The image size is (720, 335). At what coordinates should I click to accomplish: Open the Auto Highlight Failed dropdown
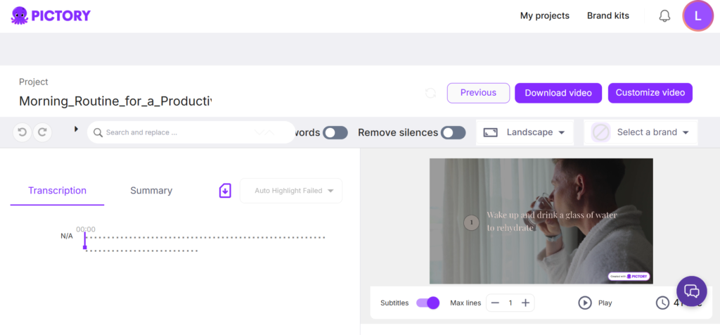click(291, 191)
